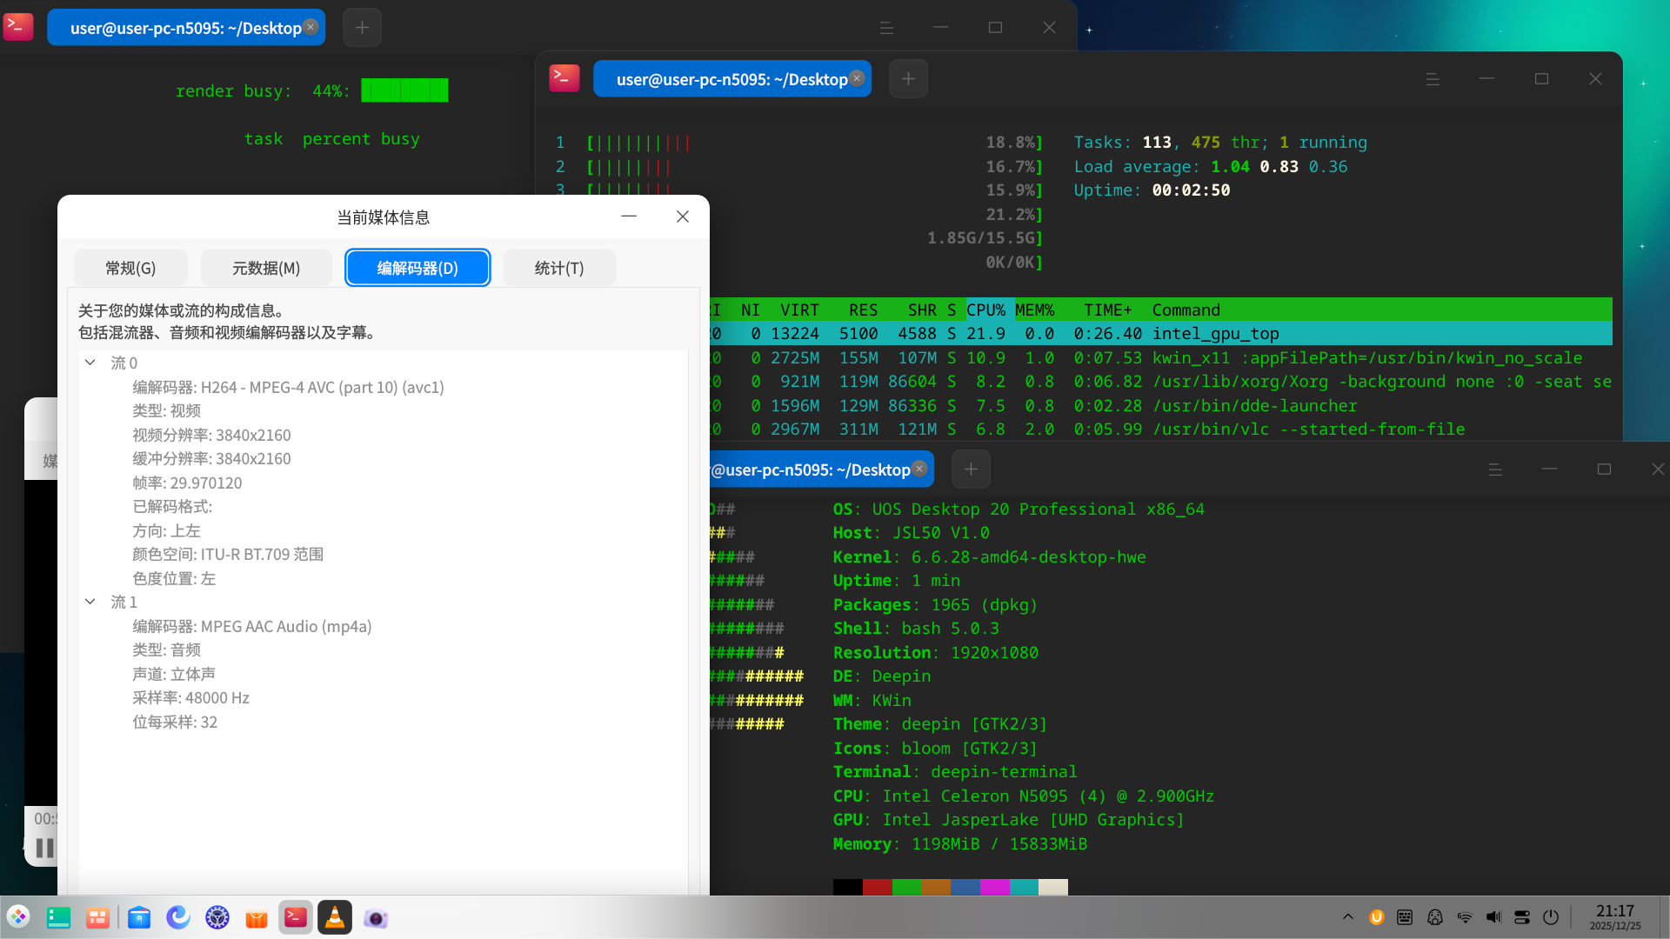Switch to the 统计(T) tab
1670x939 pixels.
(x=558, y=268)
